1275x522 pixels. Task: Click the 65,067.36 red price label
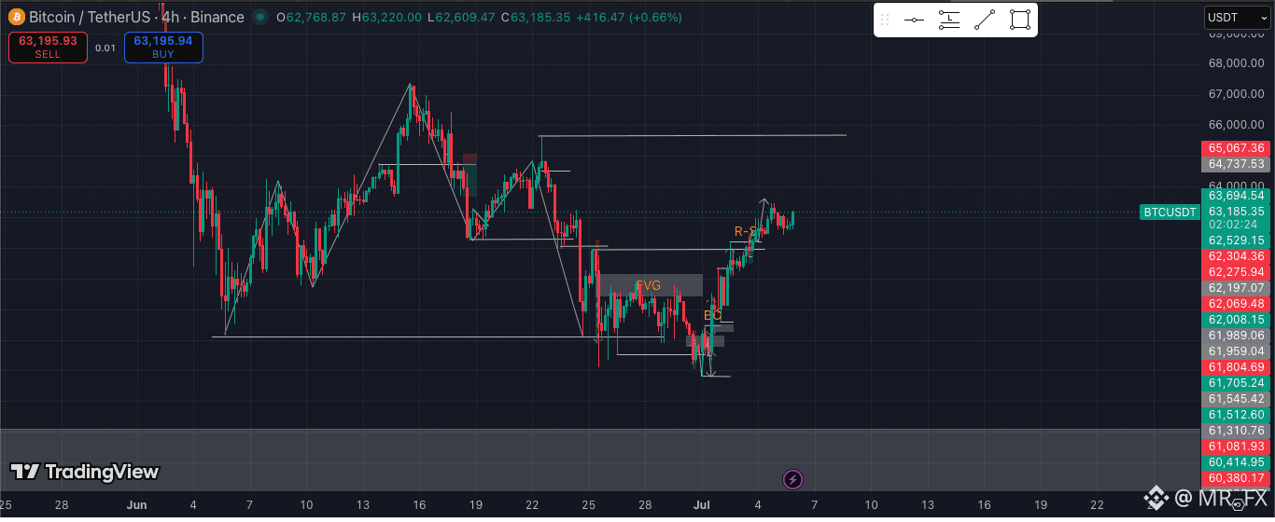point(1236,148)
